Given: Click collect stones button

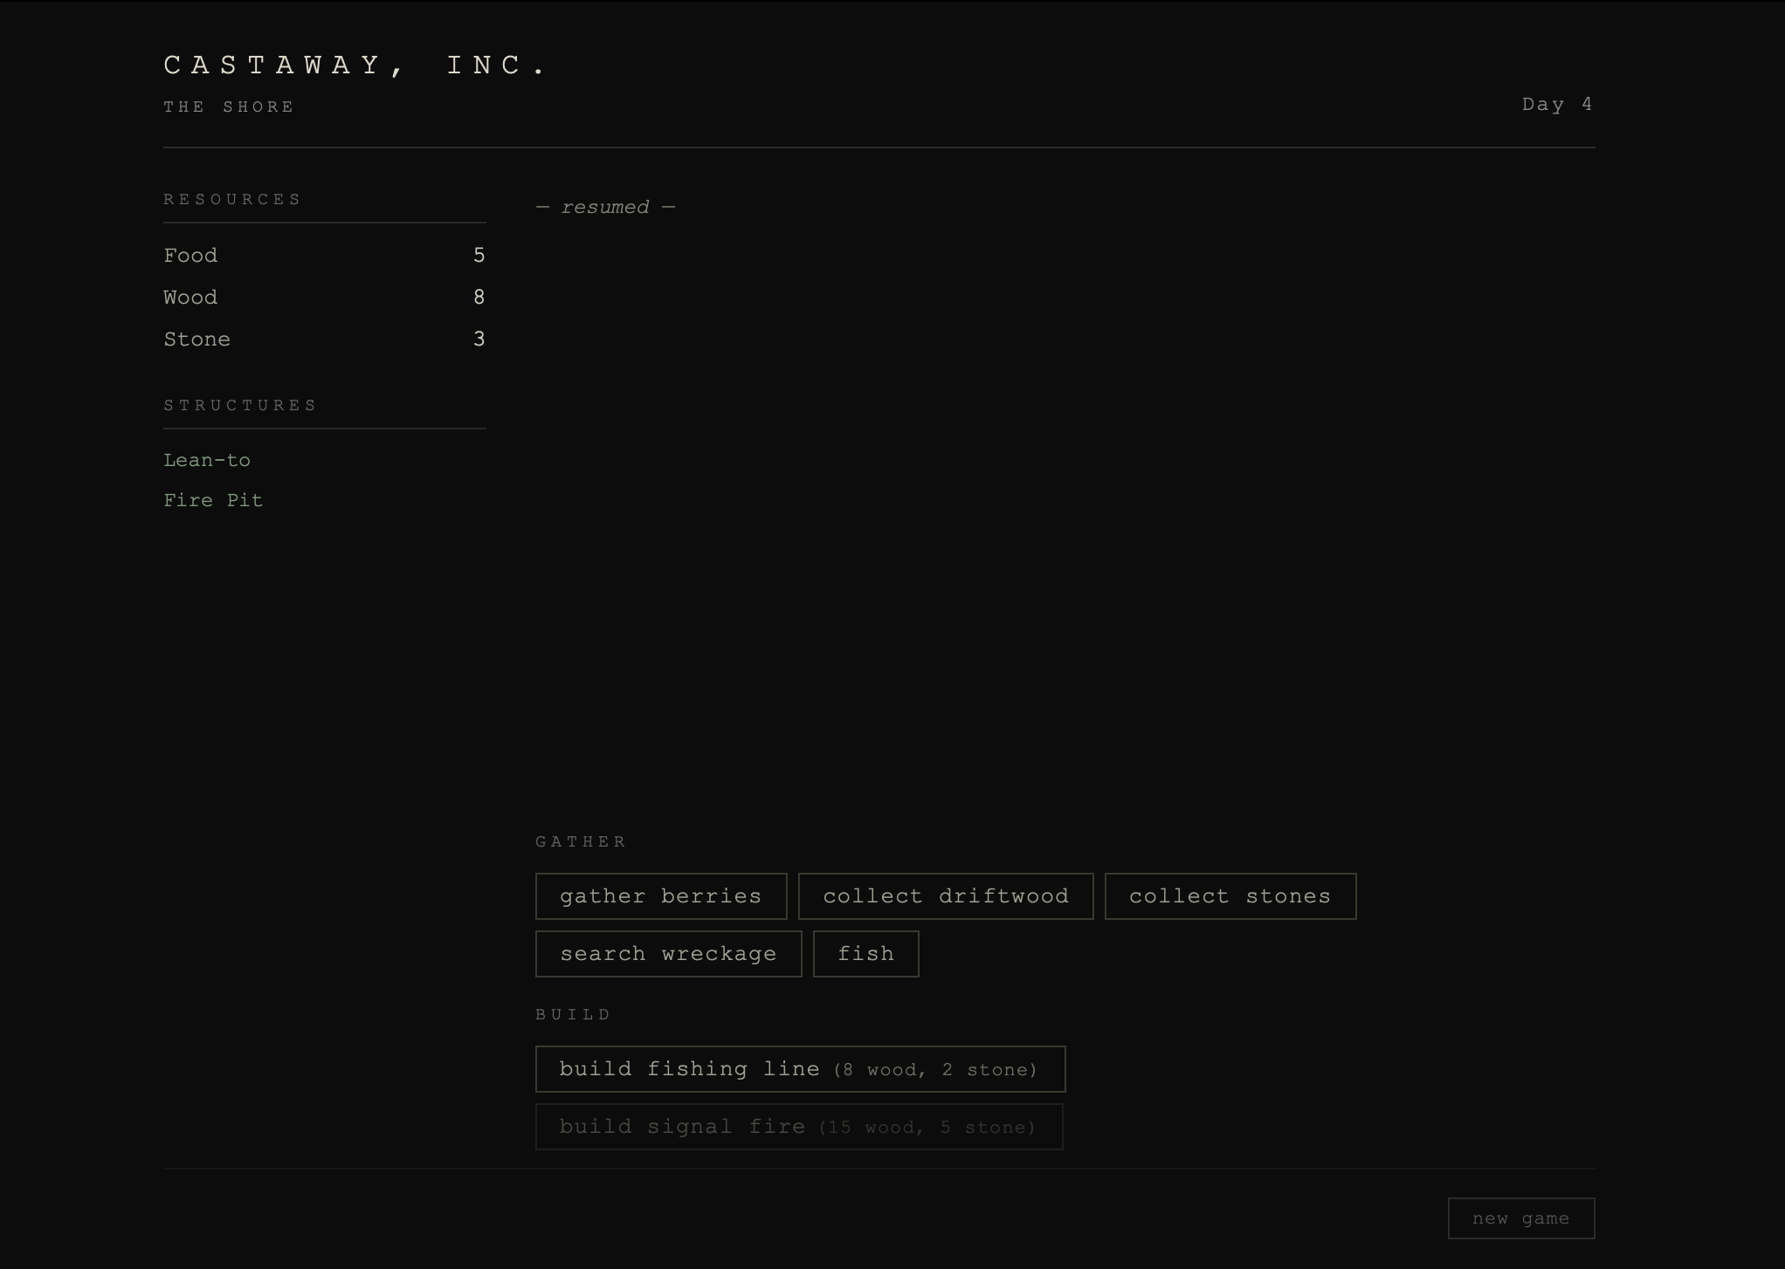Looking at the screenshot, I should (1230, 896).
